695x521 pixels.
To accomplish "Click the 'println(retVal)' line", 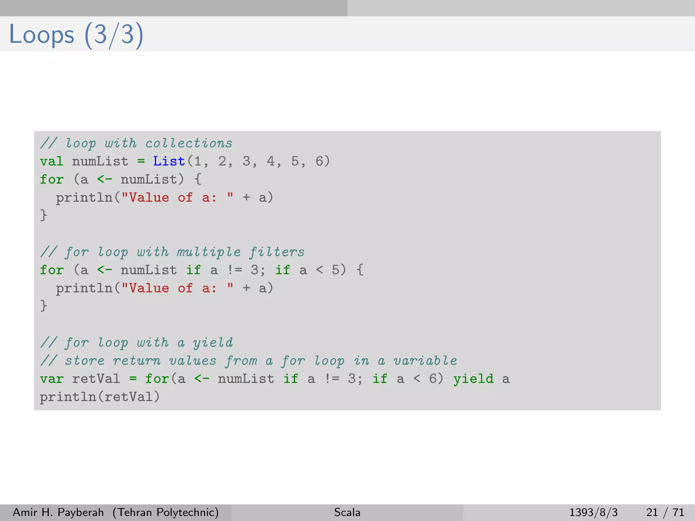I will click(x=100, y=397).
